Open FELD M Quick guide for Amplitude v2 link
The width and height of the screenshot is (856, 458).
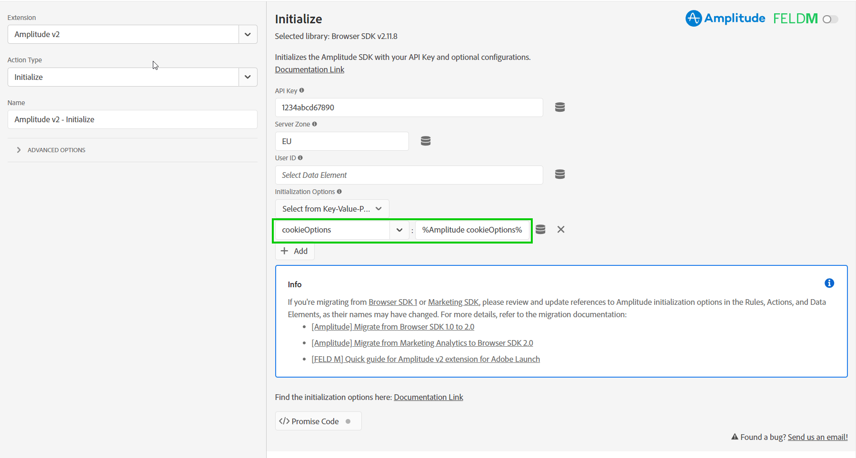pos(426,359)
